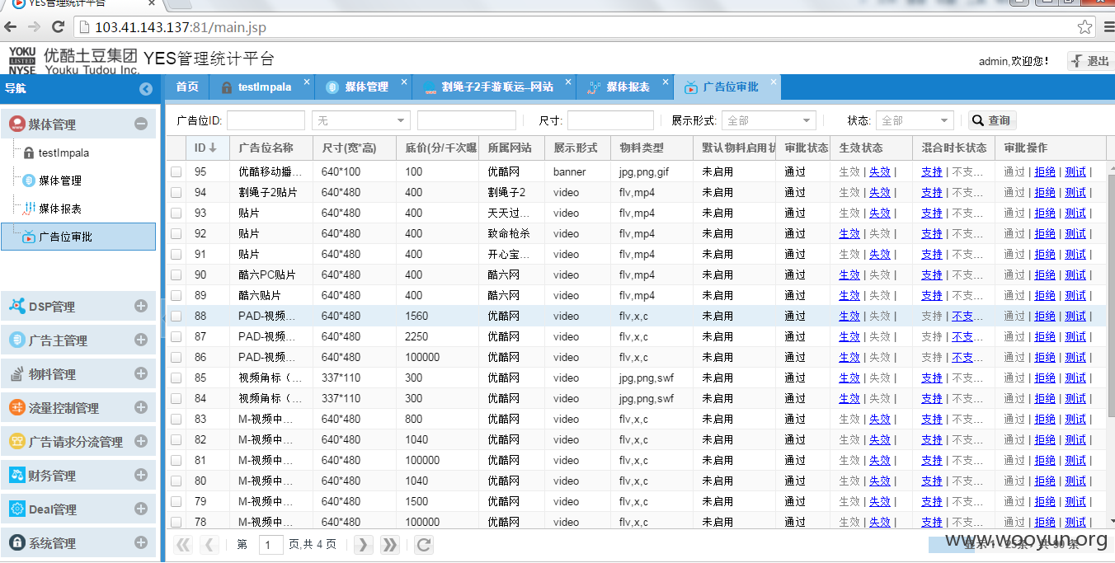
Task: Check the row with ID 85
Action: [x=176, y=378]
